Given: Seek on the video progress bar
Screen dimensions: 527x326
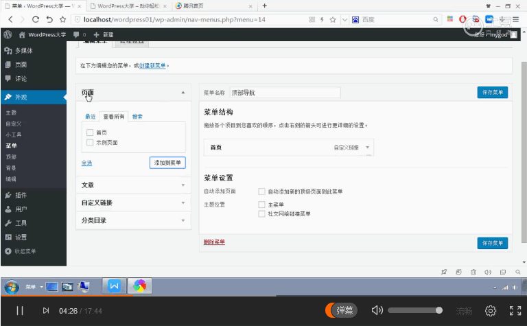Looking at the screenshot, I should (263, 296).
